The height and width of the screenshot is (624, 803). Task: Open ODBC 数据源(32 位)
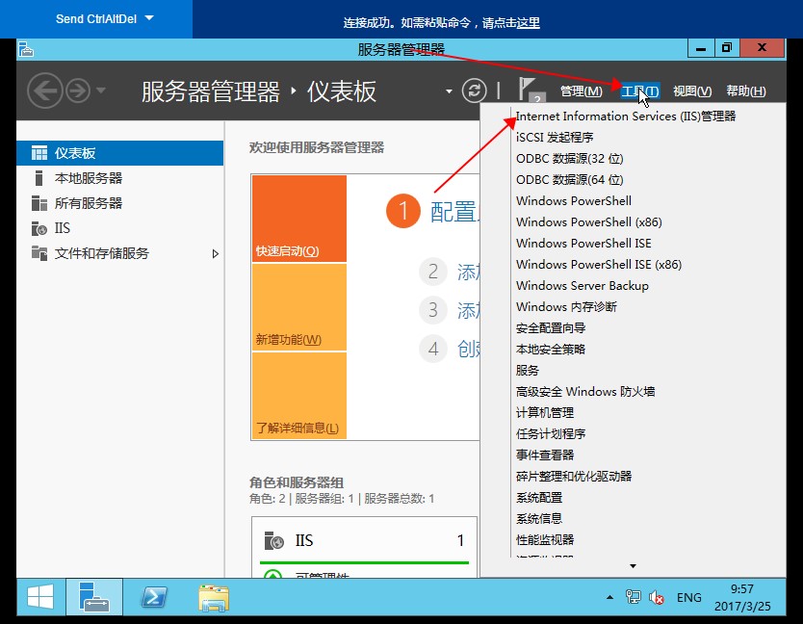569,159
